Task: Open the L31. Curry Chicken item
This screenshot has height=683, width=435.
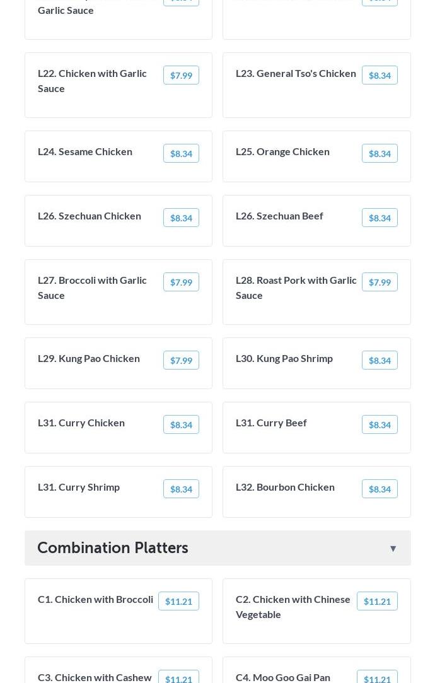Action: [x=81, y=423]
